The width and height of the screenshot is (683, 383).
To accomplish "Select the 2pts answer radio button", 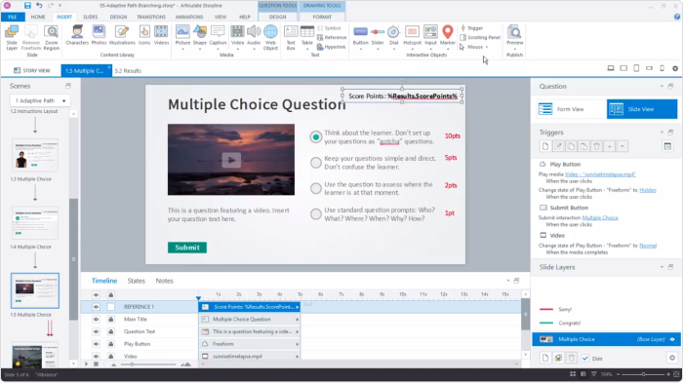I will point(316,188).
